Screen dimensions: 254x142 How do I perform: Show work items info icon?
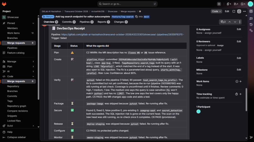pos(237,82)
